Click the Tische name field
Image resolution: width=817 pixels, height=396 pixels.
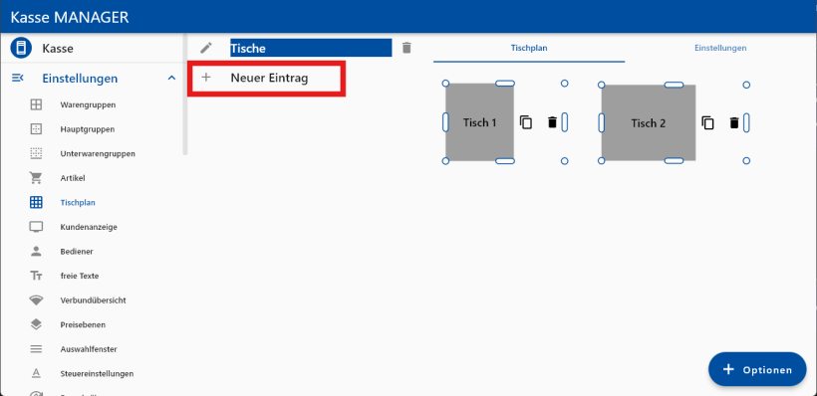(311, 48)
